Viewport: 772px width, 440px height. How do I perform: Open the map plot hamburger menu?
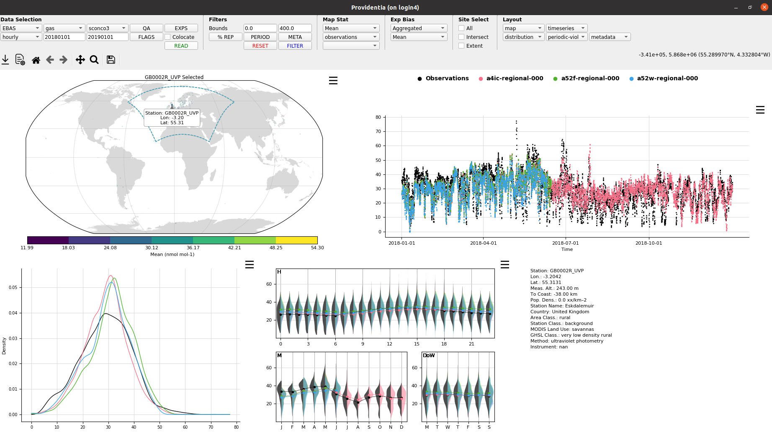[x=333, y=80]
